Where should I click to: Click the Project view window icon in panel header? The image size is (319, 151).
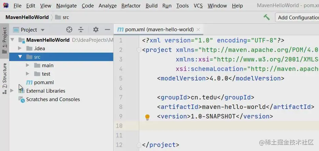16,30
